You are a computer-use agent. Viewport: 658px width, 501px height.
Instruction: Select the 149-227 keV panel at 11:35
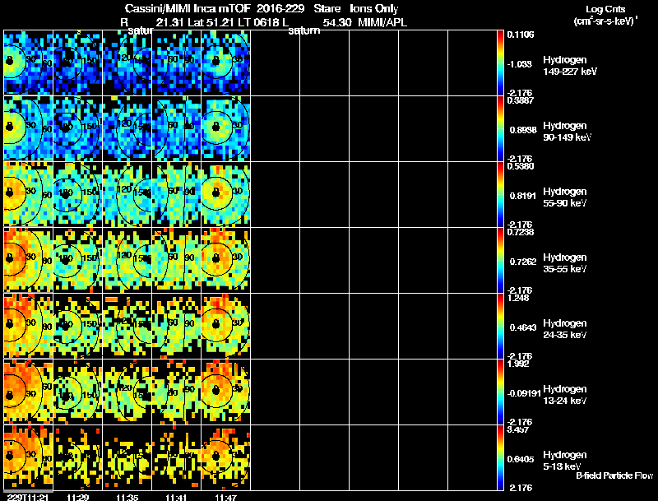point(127,63)
